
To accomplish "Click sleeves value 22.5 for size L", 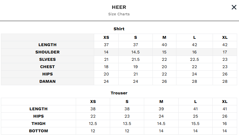I will pyautogui.click(x=195, y=60).
